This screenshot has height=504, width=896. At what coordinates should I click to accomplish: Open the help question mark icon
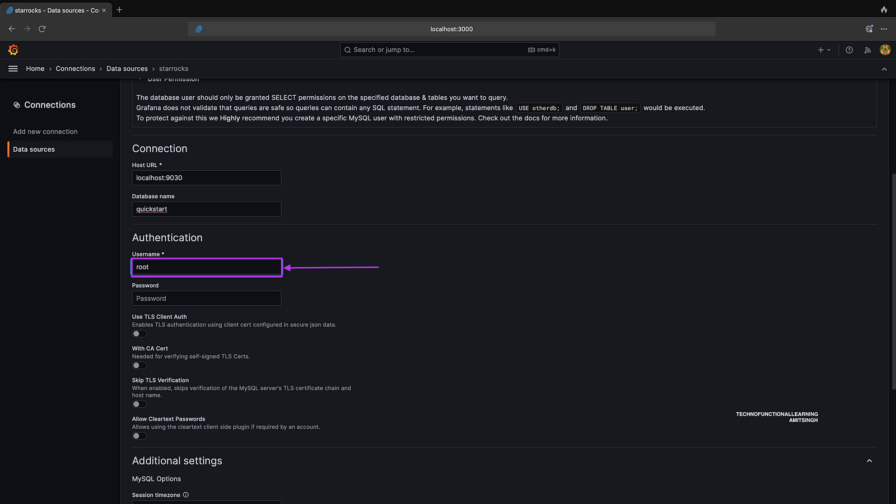coord(849,50)
